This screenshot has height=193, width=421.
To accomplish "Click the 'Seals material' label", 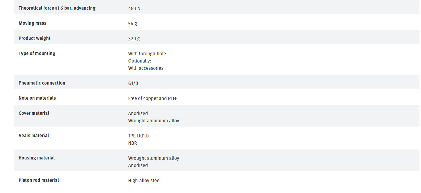I will coord(34,136).
